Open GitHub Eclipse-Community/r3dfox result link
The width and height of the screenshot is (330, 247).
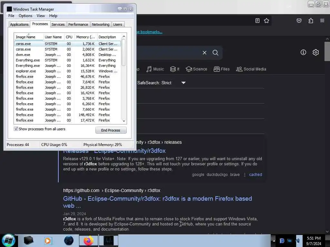(157, 202)
